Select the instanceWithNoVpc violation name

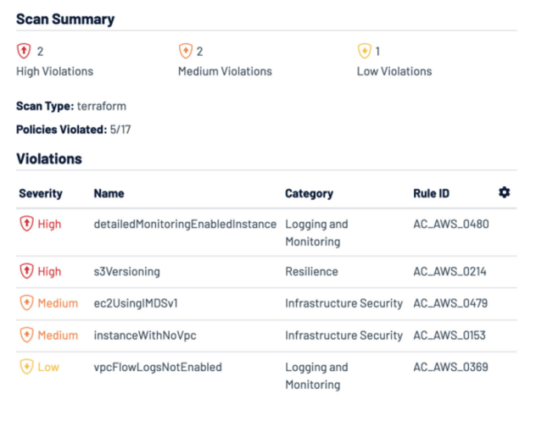point(145,335)
